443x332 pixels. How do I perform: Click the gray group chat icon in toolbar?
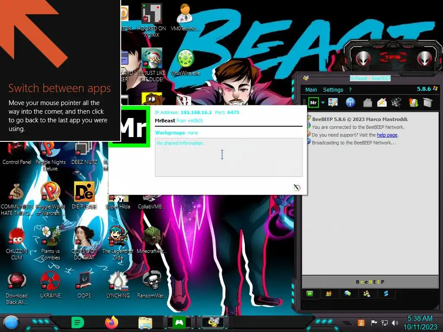pos(396,102)
